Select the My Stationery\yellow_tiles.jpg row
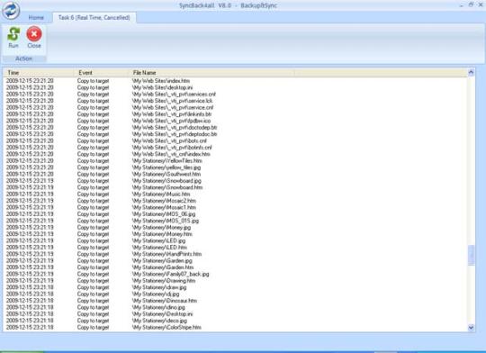Image resolution: width=486 pixels, height=353 pixels. pos(235,167)
